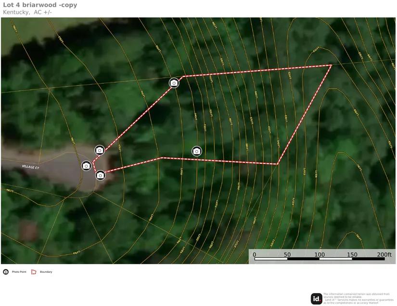397x306 pixels.
Task: Click the 150 label on the scale bar
Action: coord(352,255)
